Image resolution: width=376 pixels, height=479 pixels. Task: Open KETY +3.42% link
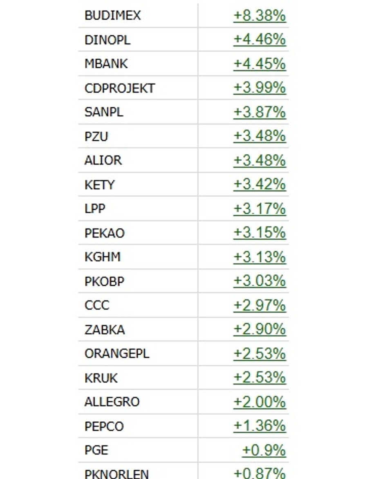(260, 184)
